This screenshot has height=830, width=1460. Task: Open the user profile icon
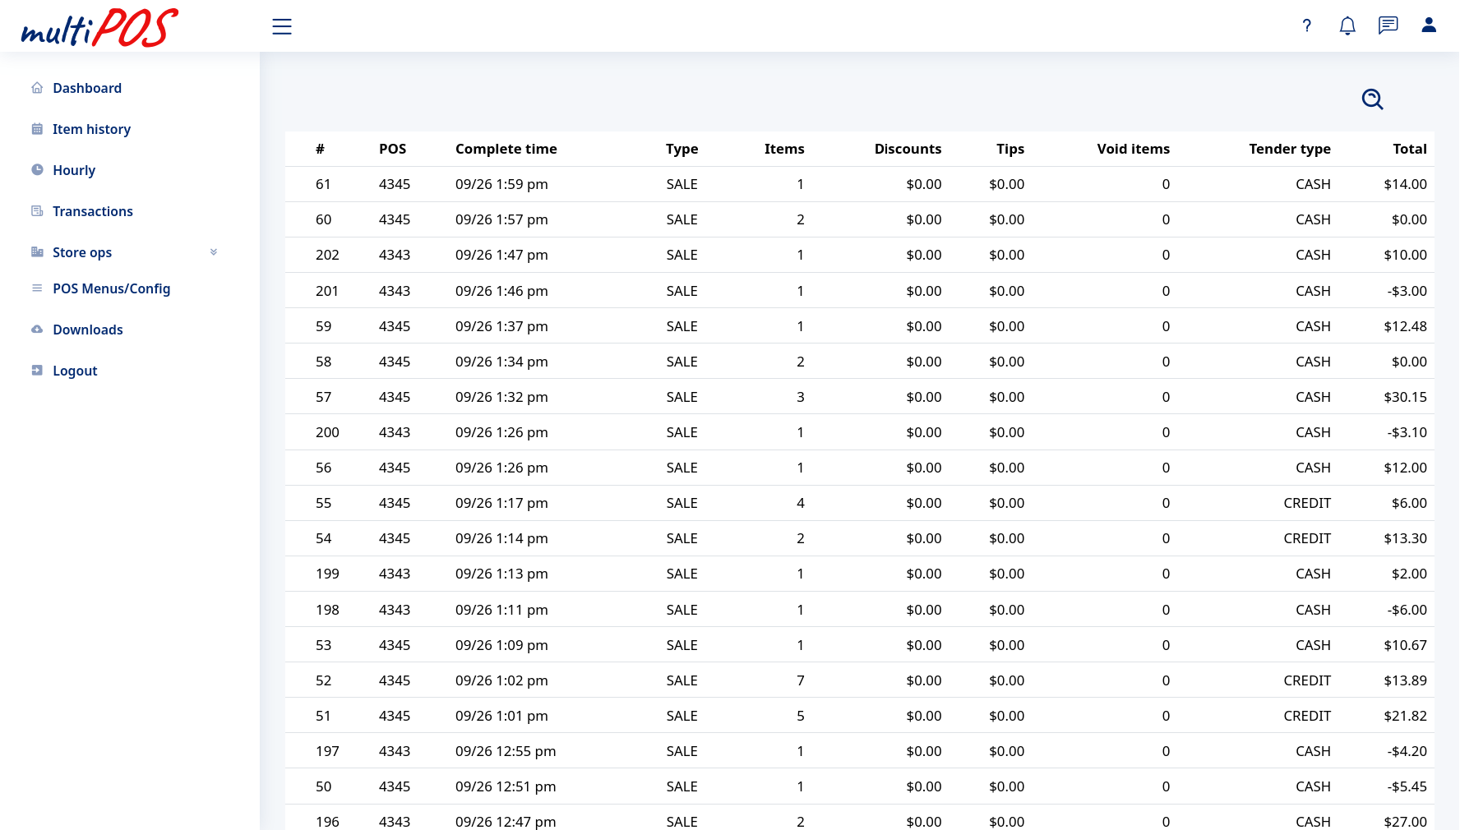pyautogui.click(x=1429, y=25)
